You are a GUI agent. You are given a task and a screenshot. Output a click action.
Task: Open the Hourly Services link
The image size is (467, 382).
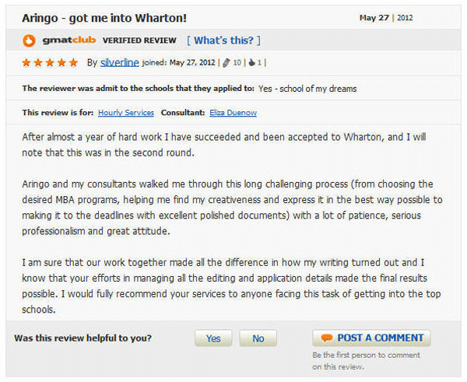126,113
